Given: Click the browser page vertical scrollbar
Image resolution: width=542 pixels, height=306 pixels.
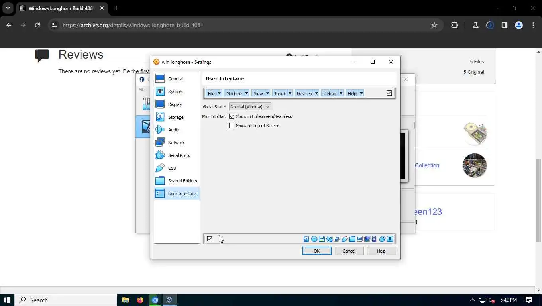Looking at the screenshot, I should point(538,200).
